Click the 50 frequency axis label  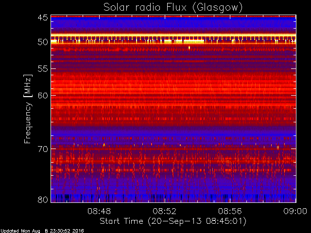point(43,42)
